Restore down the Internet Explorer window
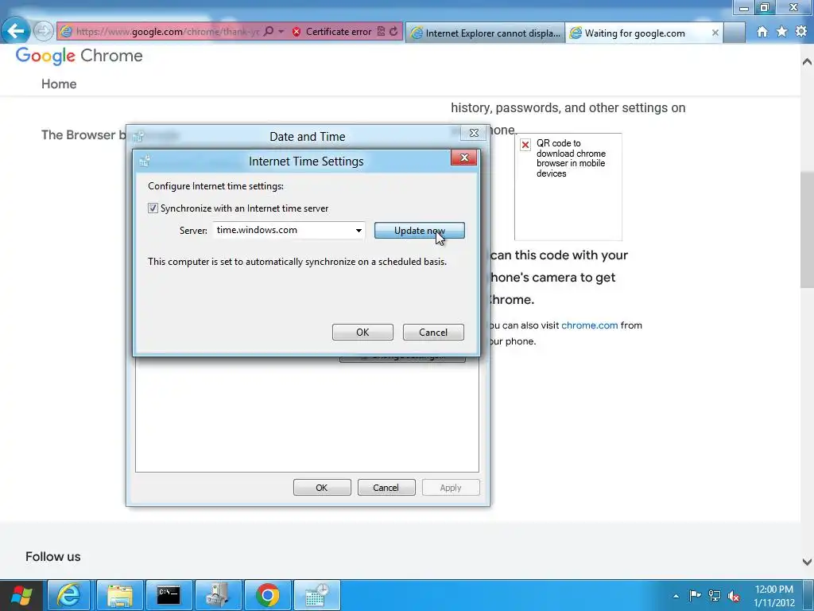814x611 pixels. (764, 7)
